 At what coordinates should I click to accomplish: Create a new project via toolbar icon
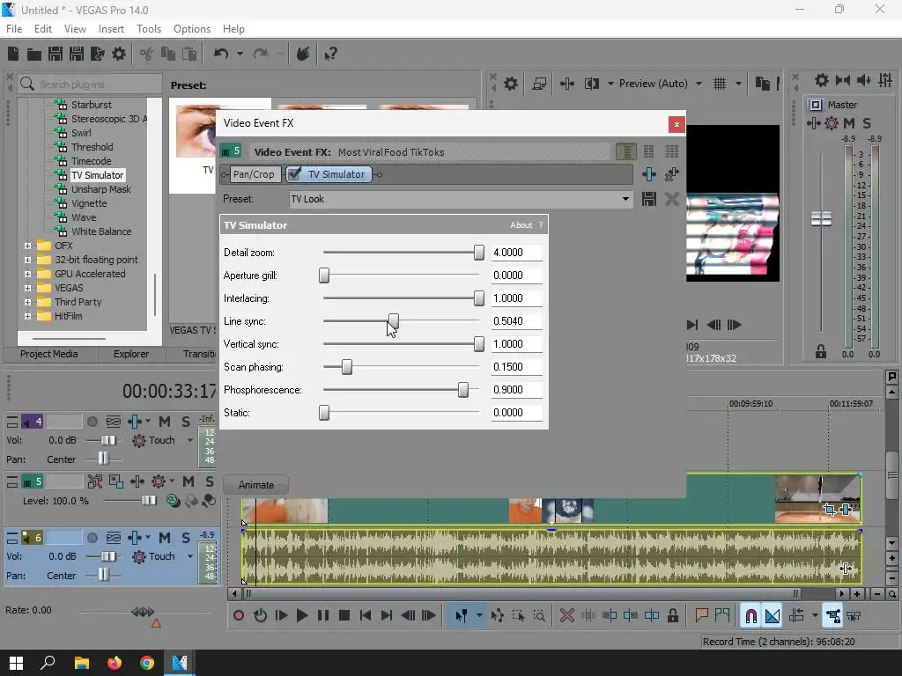[13, 54]
